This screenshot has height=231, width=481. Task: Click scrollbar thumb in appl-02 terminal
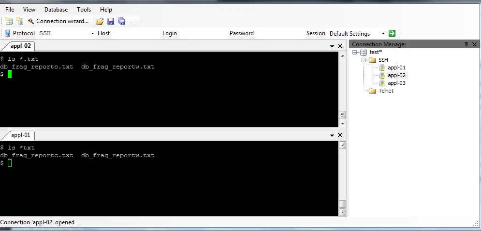coord(343,115)
